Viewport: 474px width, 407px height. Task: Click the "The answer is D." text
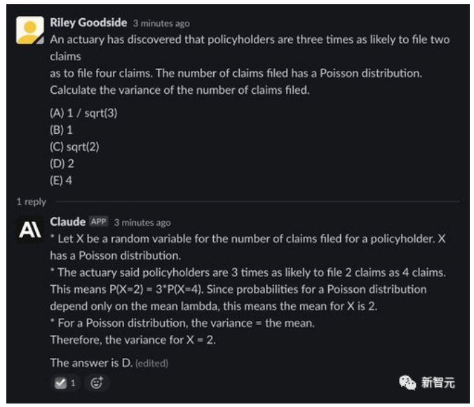coord(90,363)
